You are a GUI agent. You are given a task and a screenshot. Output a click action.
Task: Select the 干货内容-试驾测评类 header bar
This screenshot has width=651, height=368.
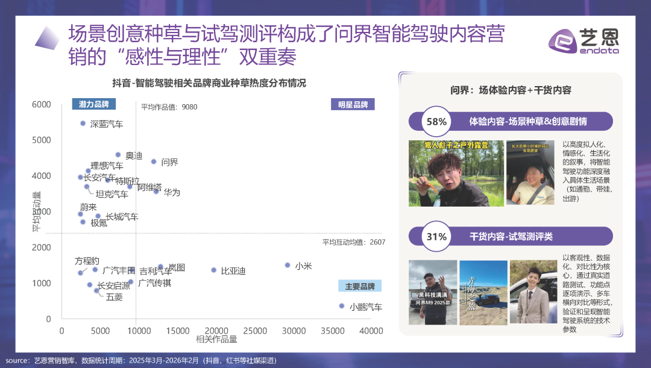(x=511, y=237)
